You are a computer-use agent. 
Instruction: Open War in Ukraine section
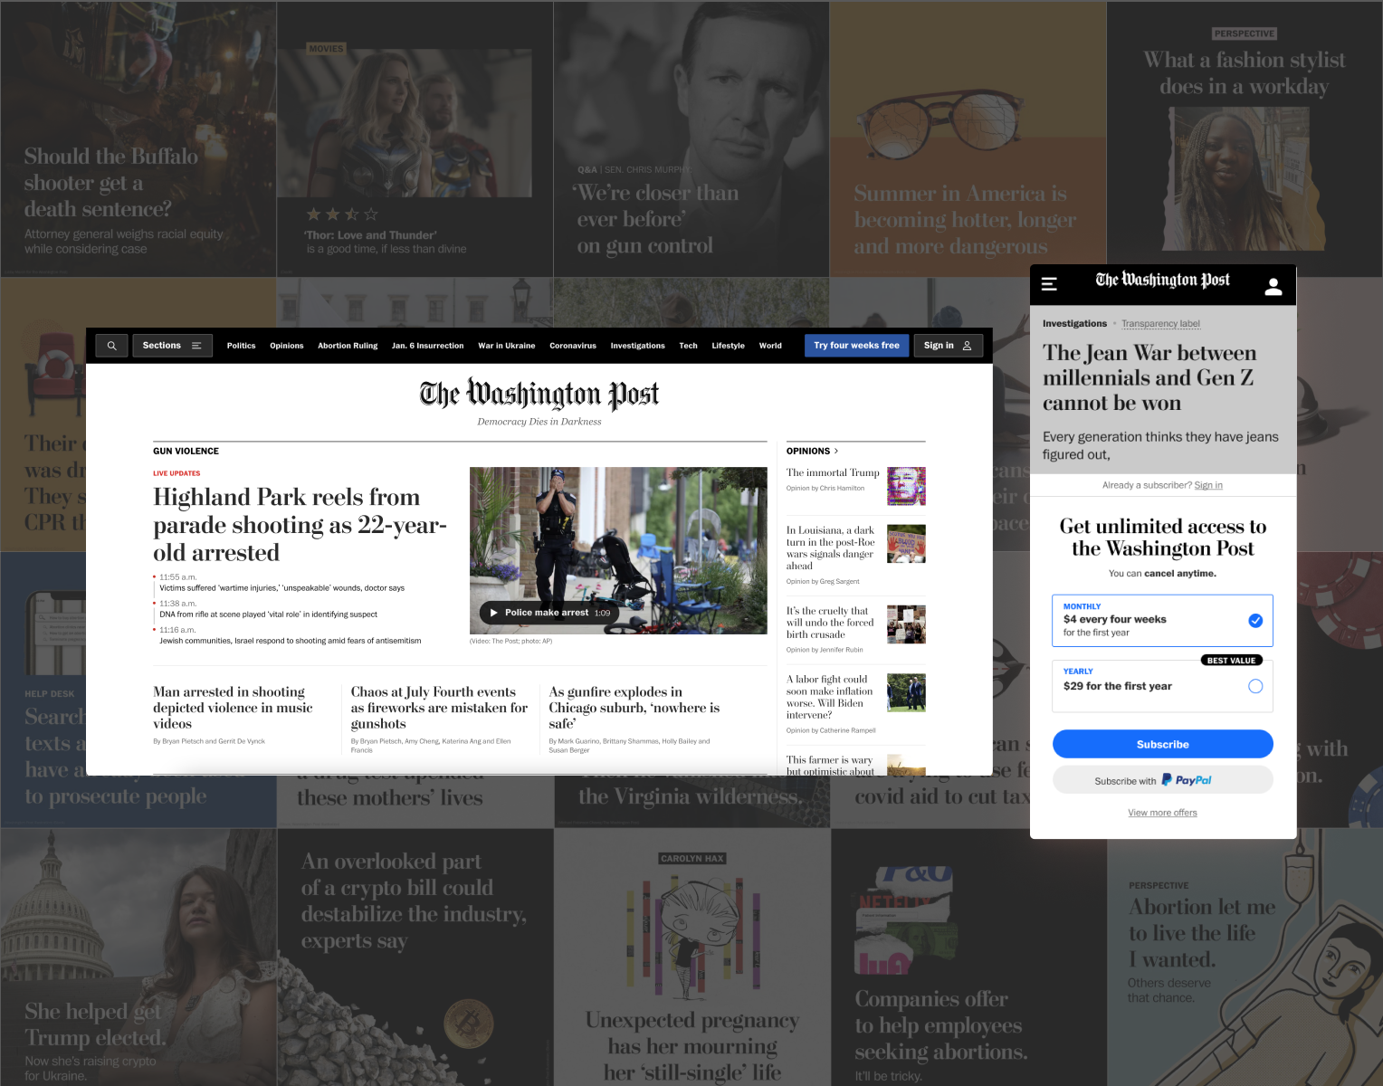click(507, 346)
